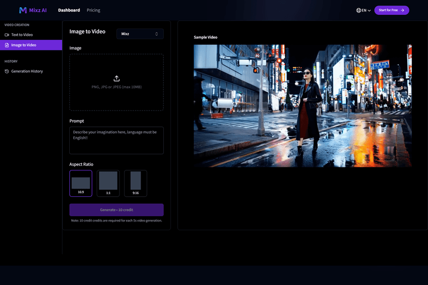Image resolution: width=428 pixels, height=285 pixels.
Task: Go to the Pricing page
Action: pyautogui.click(x=94, y=10)
